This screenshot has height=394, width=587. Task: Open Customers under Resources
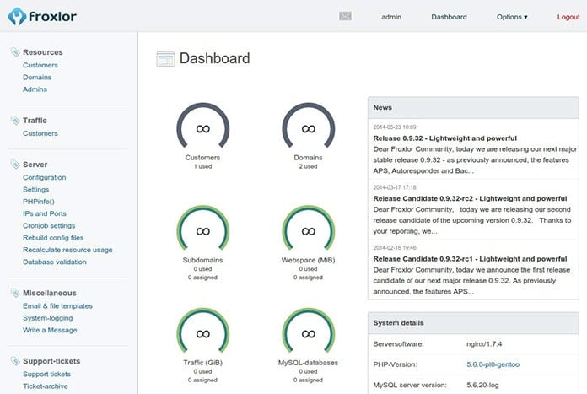point(40,65)
